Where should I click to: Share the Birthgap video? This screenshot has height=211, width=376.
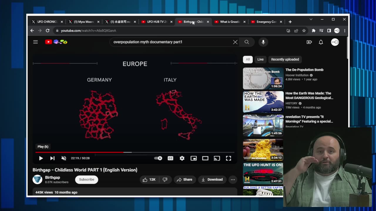(184, 180)
